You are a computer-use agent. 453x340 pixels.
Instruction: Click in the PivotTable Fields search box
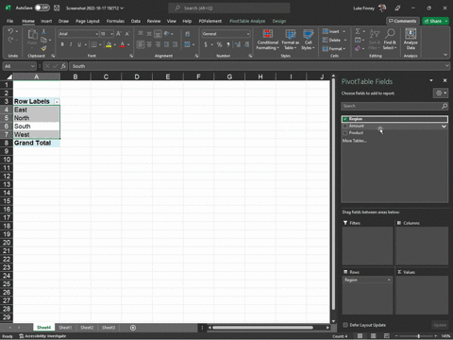tap(394, 106)
